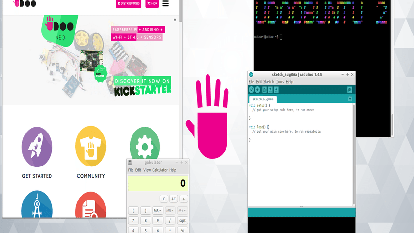Click the purple rocket Get Started icon
The width and height of the screenshot is (414, 233).
tap(37, 147)
